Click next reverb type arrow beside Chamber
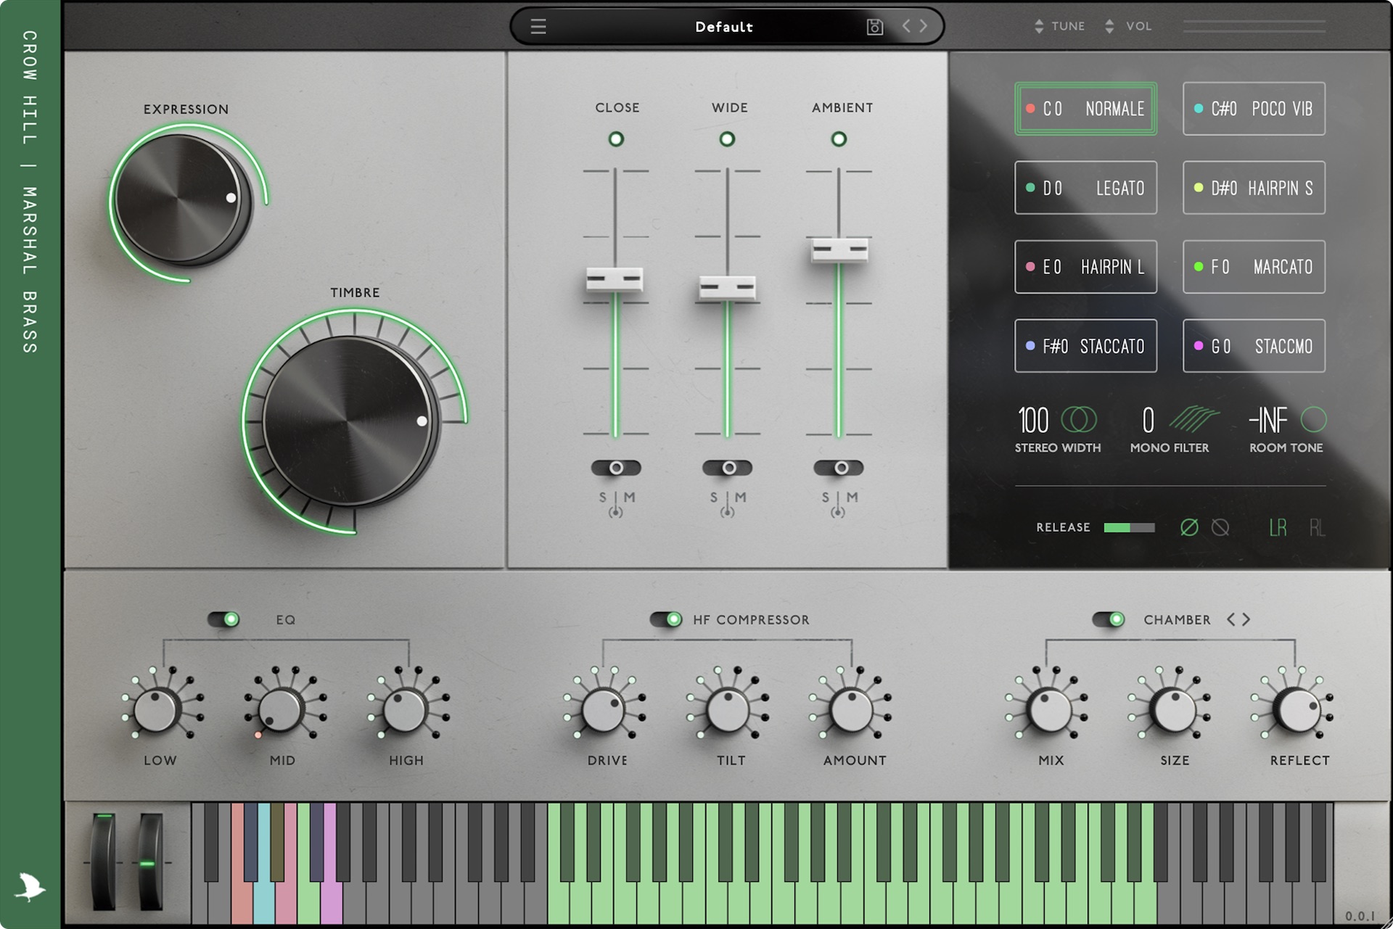 pyautogui.click(x=1246, y=619)
